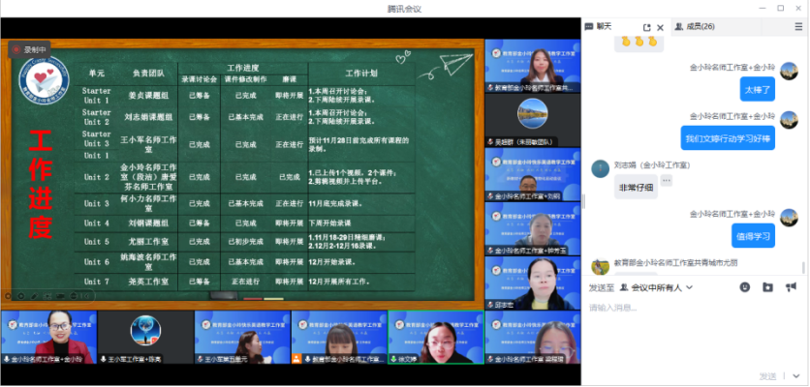
Task: Open the more options on 非常仔细 message
Action: tap(667, 180)
